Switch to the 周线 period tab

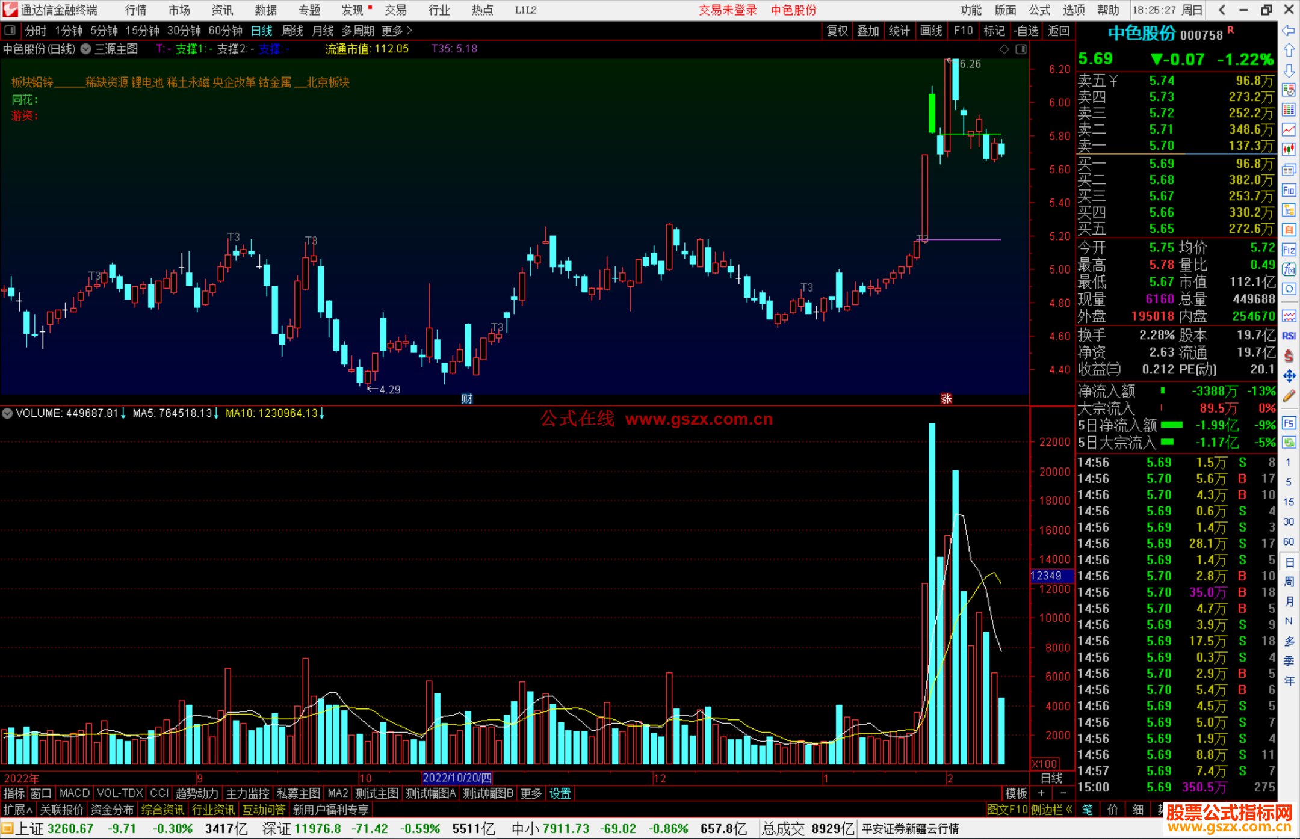(292, 30)
